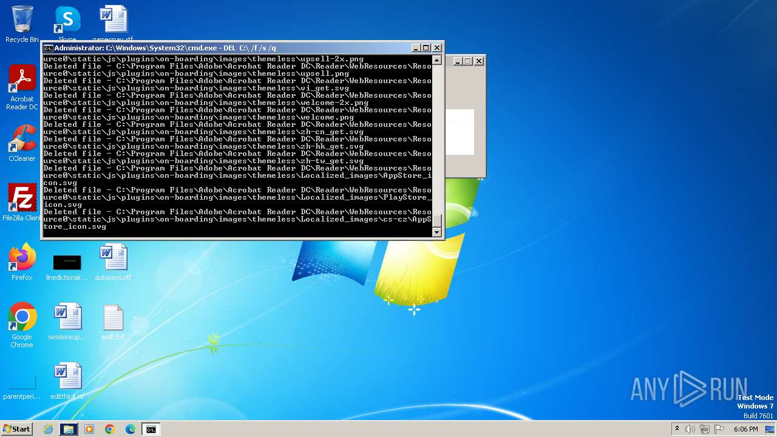Close the cmd.exe window

click(437, 48)
